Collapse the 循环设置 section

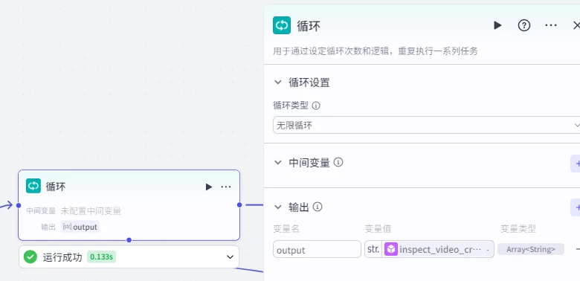point(278,82)
